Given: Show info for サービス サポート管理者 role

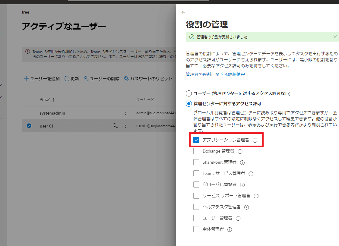Looking at the screenshot, I should [256, 196].
